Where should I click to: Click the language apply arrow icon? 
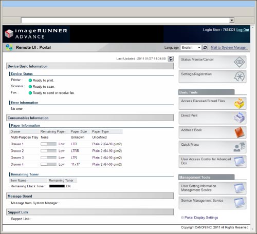click(205, 47)
